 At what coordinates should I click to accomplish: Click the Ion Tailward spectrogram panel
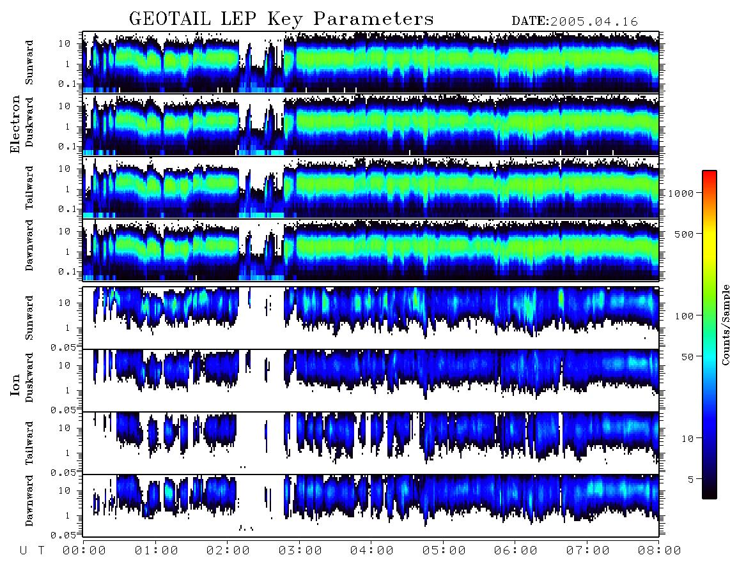371,443
